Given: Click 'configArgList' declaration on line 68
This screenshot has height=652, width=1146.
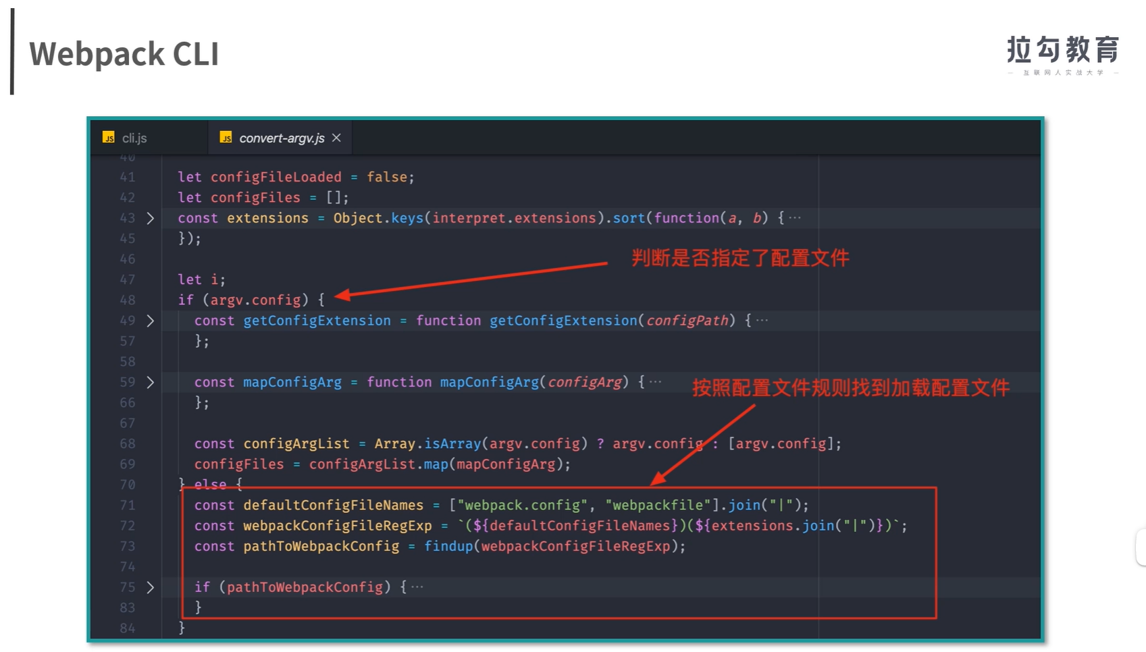Looking at the screenshot, I should (x=296, y=443).
